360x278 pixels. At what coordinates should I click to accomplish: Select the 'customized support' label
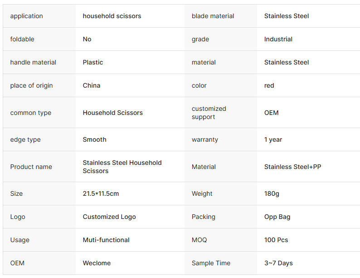click(209, 113)
